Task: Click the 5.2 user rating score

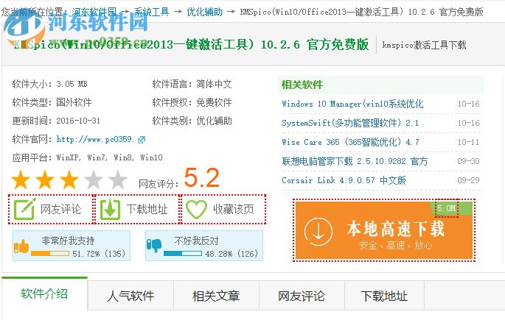Action: (201, 177)
